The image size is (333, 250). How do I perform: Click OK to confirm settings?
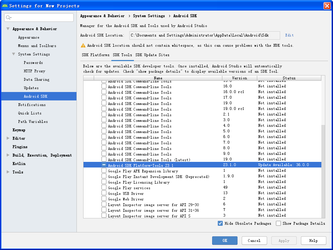(225, 241)
